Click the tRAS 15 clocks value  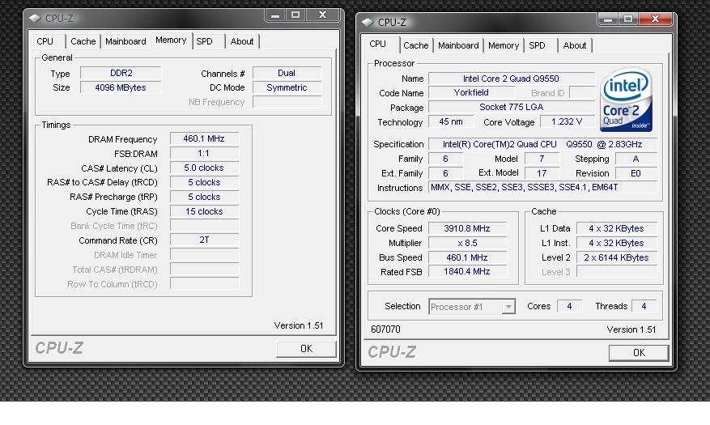pyautogui.click(x=204, y=211)
